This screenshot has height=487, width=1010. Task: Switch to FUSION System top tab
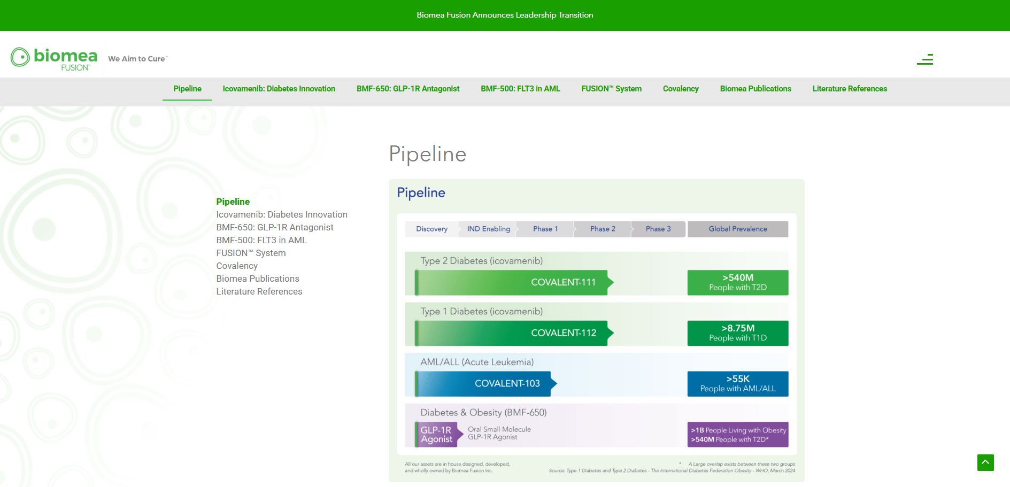pyautogui.click(x=612, y=89)
